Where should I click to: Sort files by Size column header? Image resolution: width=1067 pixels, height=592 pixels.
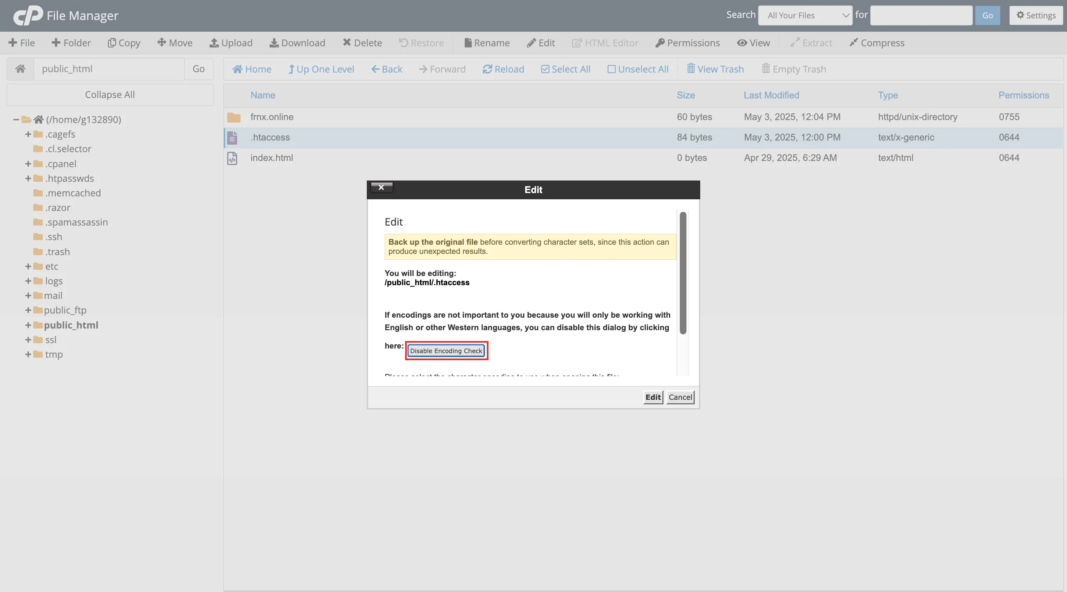point(686,95)
